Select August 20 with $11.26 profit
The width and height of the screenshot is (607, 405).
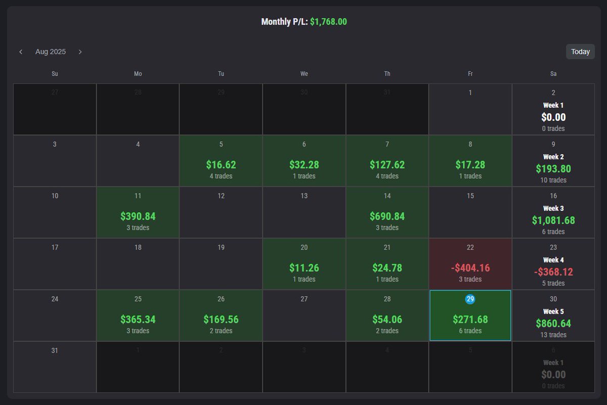point(303,263)
